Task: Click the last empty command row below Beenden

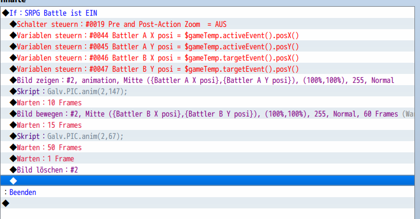Action: pyautogui.click(x=207, y=203)
